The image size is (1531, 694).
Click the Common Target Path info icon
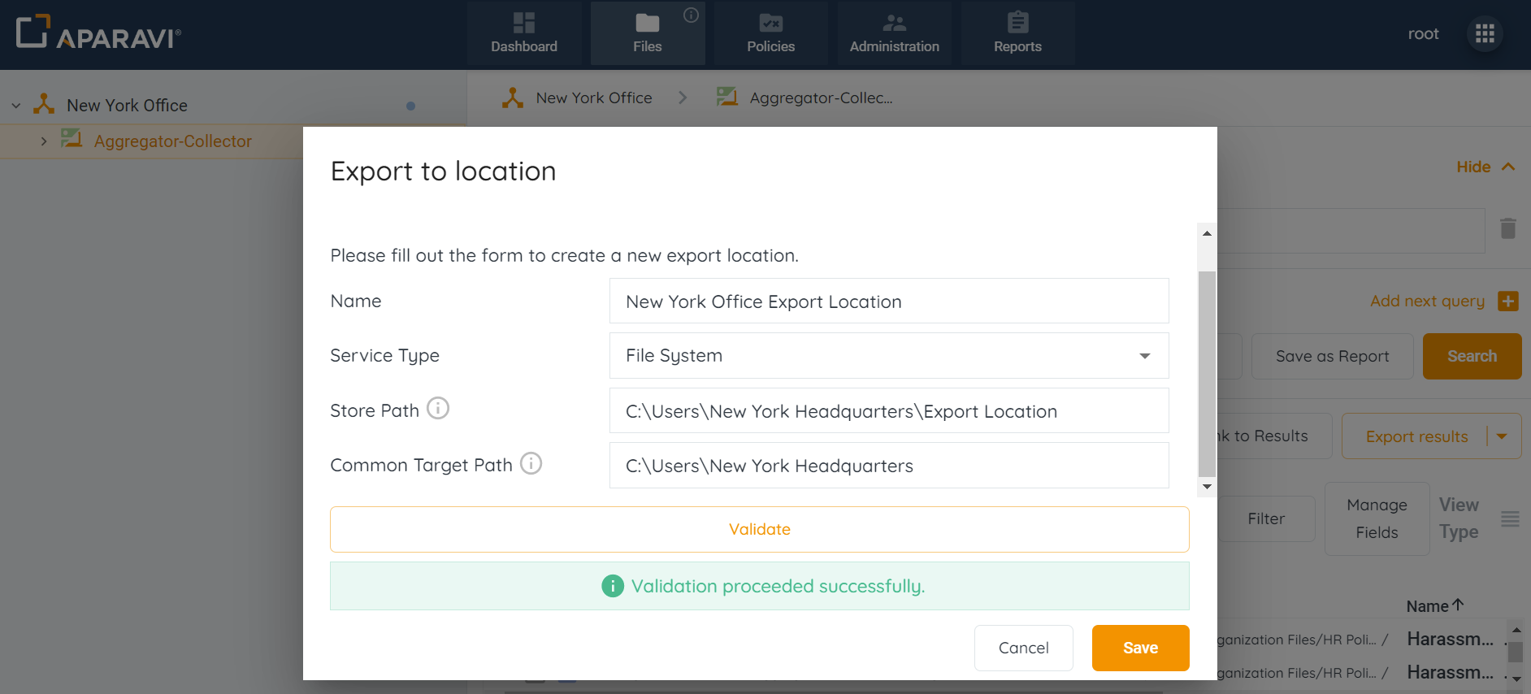click(531, 463)
